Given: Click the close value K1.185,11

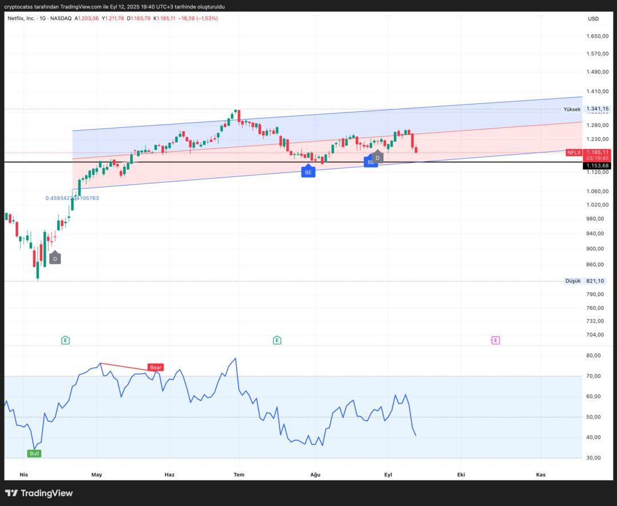Looking at the screenshot, I should click(165, 18).
